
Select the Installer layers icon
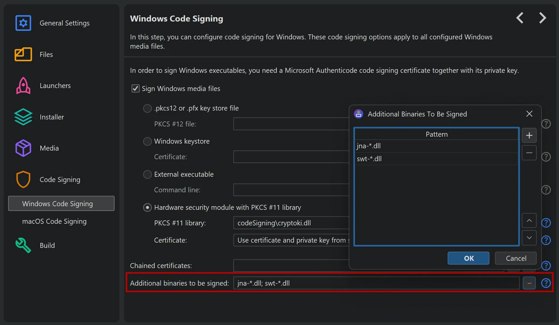[x=23, y=117]
